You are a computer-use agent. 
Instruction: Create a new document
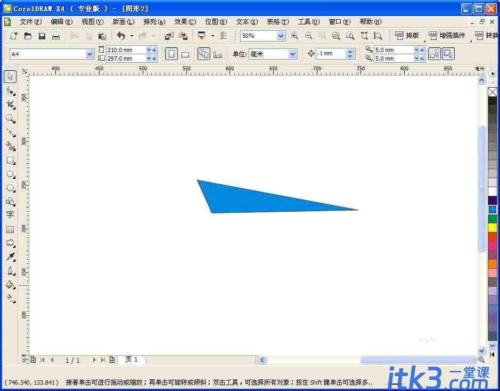[14, 36]
